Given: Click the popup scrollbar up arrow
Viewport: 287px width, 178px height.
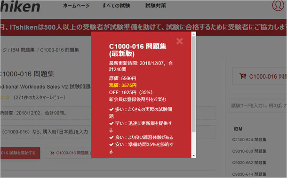Looking at the screenshot, I should [x=194, y=34].
